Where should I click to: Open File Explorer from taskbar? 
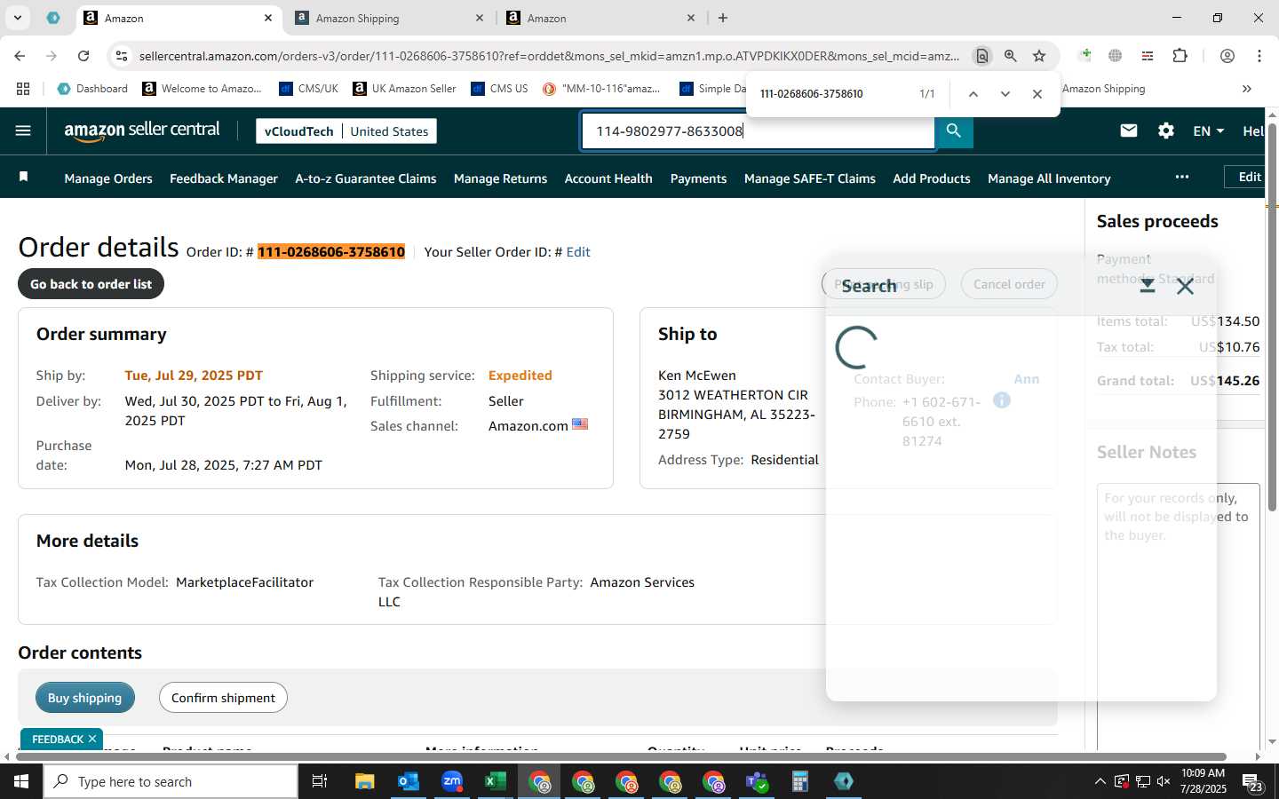pyautogui.click(x=365, y=781)
